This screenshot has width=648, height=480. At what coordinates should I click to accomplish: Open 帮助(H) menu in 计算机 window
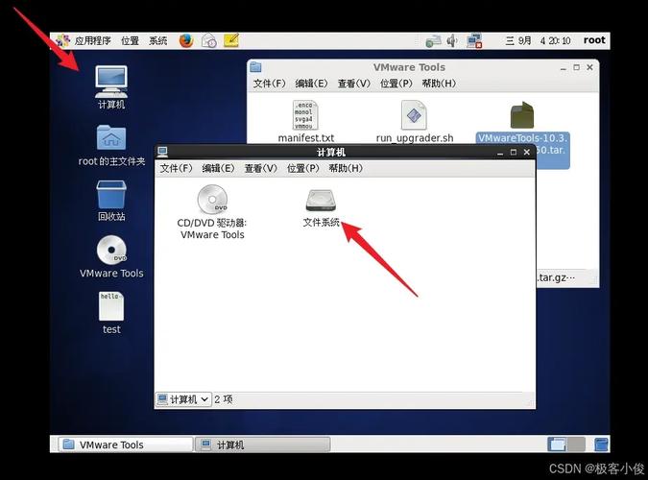pos(346,168)
